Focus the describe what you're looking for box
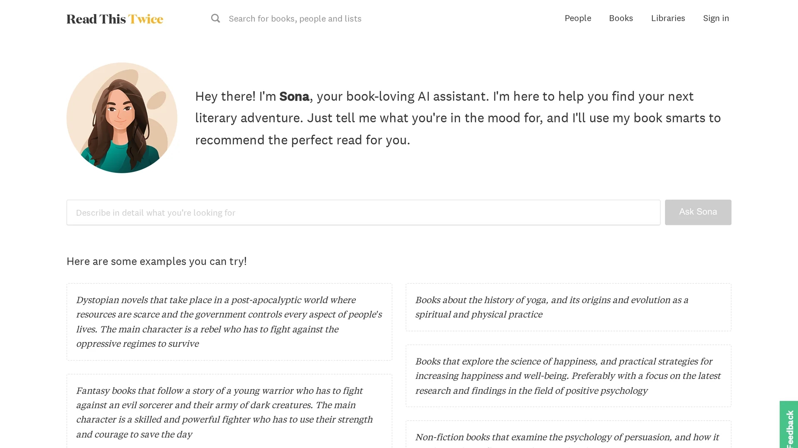The width and height of the screenshot is (798, 448). (363, 212)
